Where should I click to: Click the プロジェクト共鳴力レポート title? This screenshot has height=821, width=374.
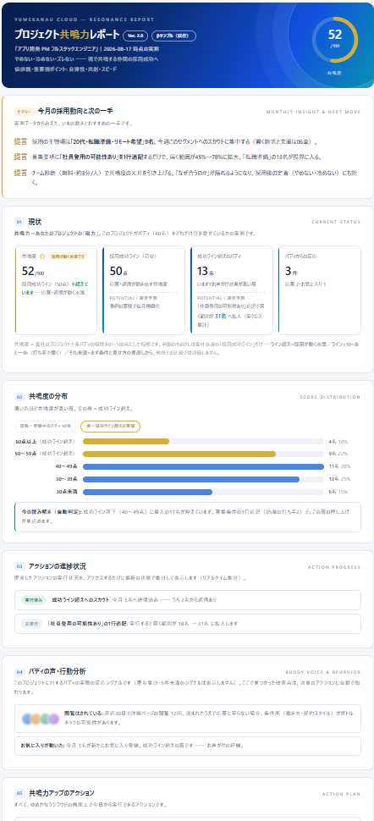[x=67, y=35]
